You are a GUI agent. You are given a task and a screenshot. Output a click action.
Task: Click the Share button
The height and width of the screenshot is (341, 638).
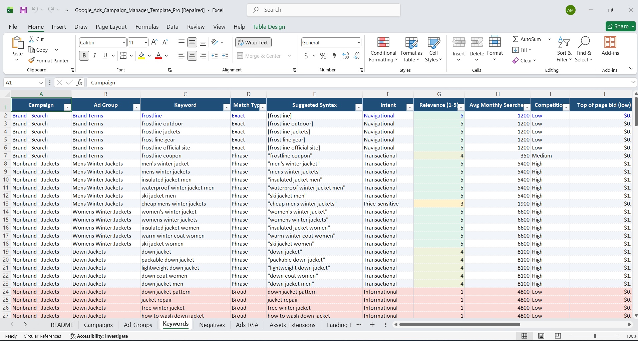tap(620, 26)
